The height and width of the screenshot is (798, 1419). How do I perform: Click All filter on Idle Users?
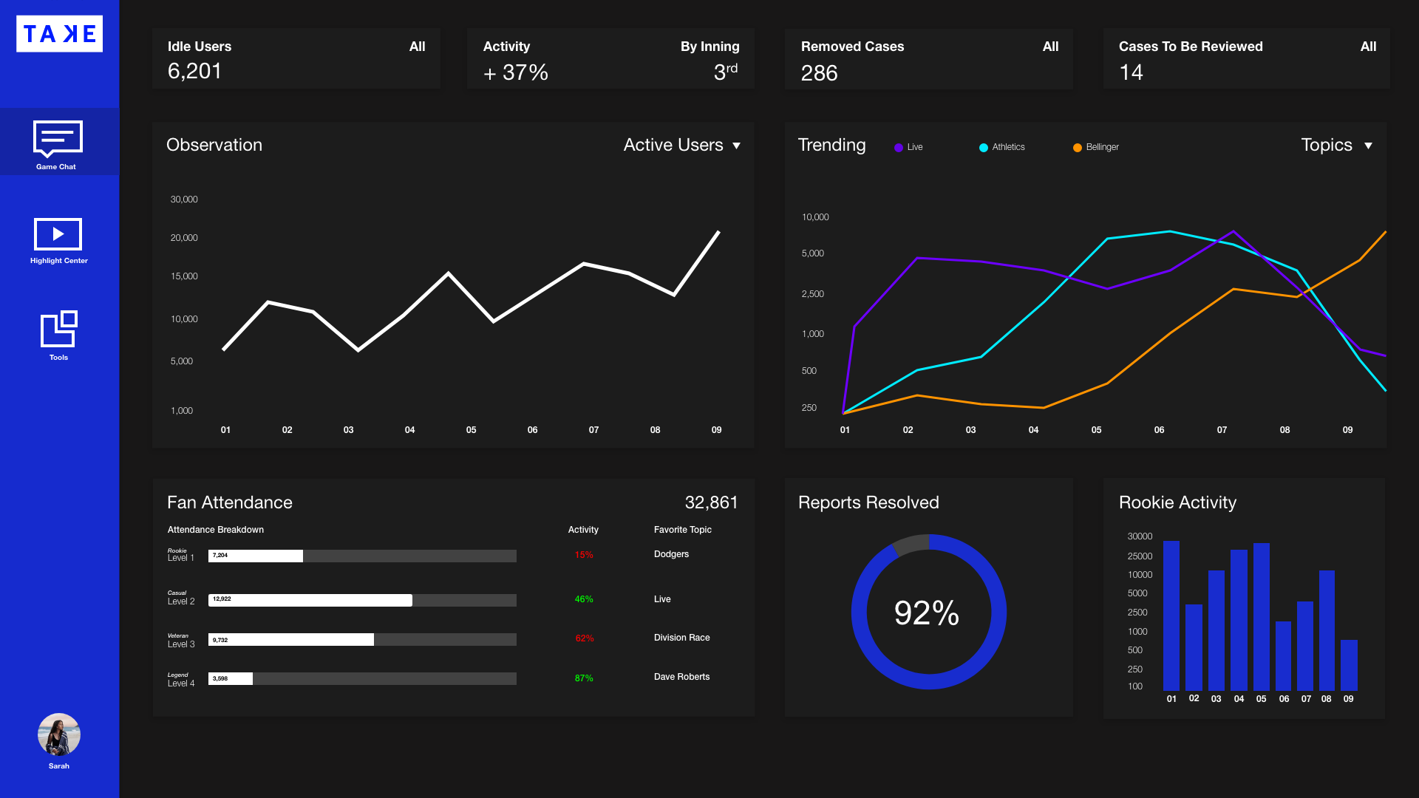pyautogui.click(x=417, y=47)
